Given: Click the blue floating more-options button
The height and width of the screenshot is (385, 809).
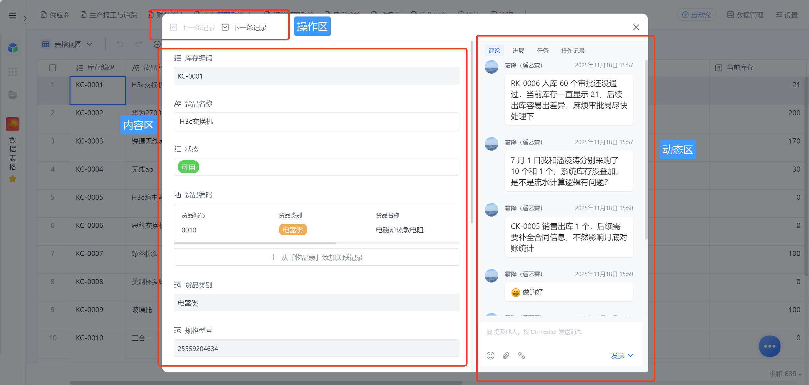Looking at the screenshot, I should pos(769,346).
